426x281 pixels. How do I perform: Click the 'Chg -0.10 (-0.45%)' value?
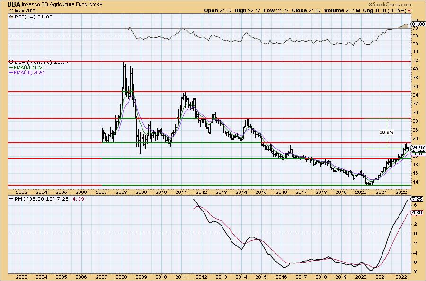tap(385, 10)
